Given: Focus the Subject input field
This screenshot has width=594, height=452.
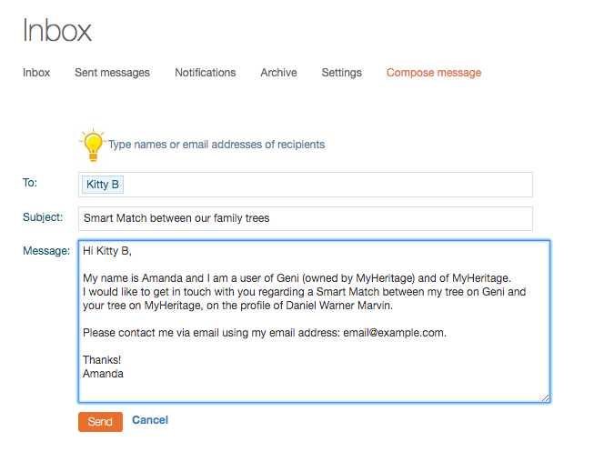Looking at the screenshot, I should click(x=306, y=218).
